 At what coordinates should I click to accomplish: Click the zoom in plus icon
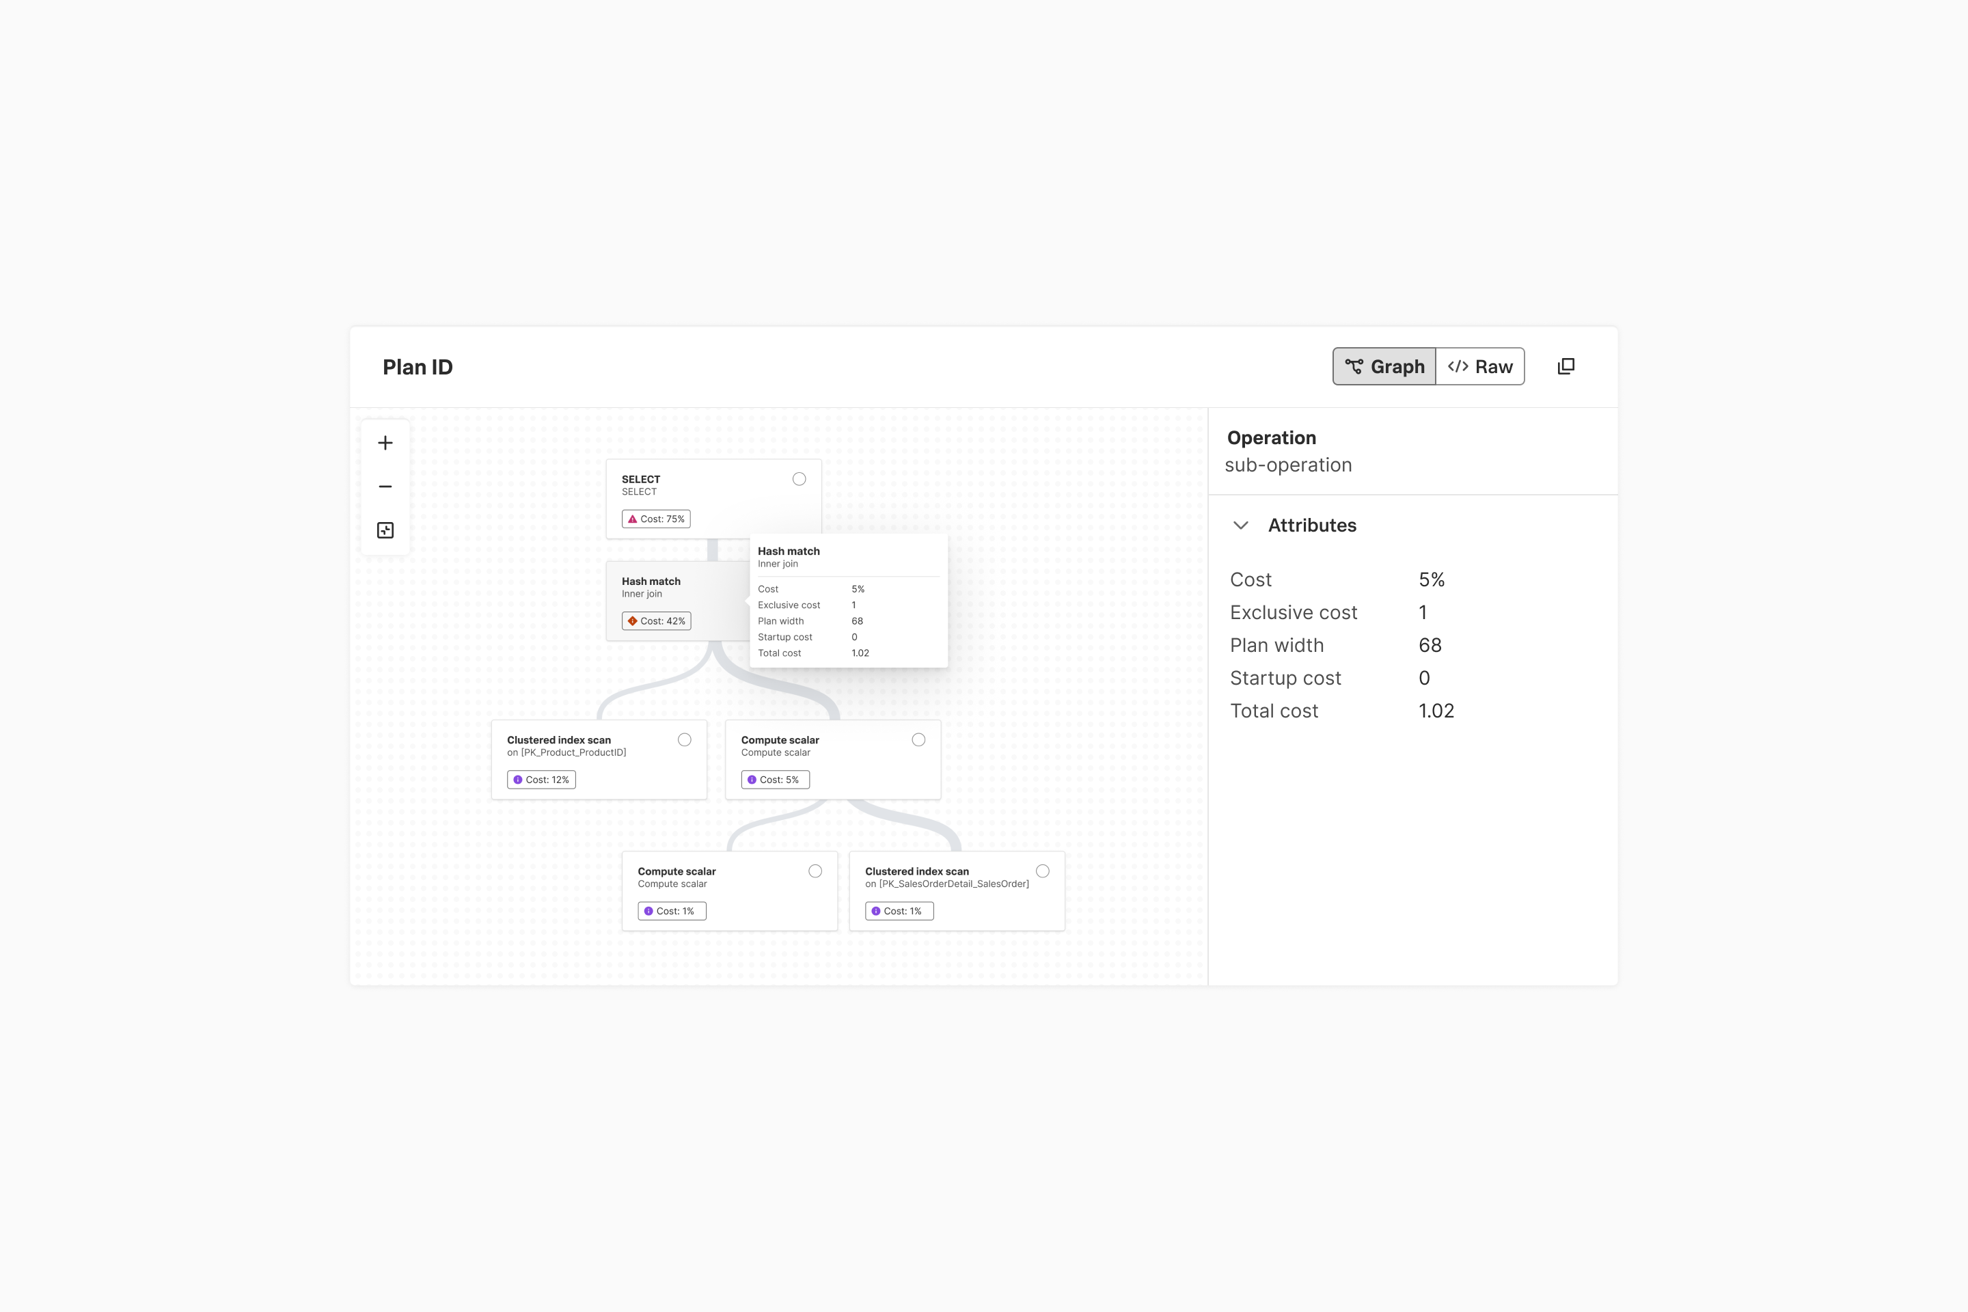pos(385,443)
